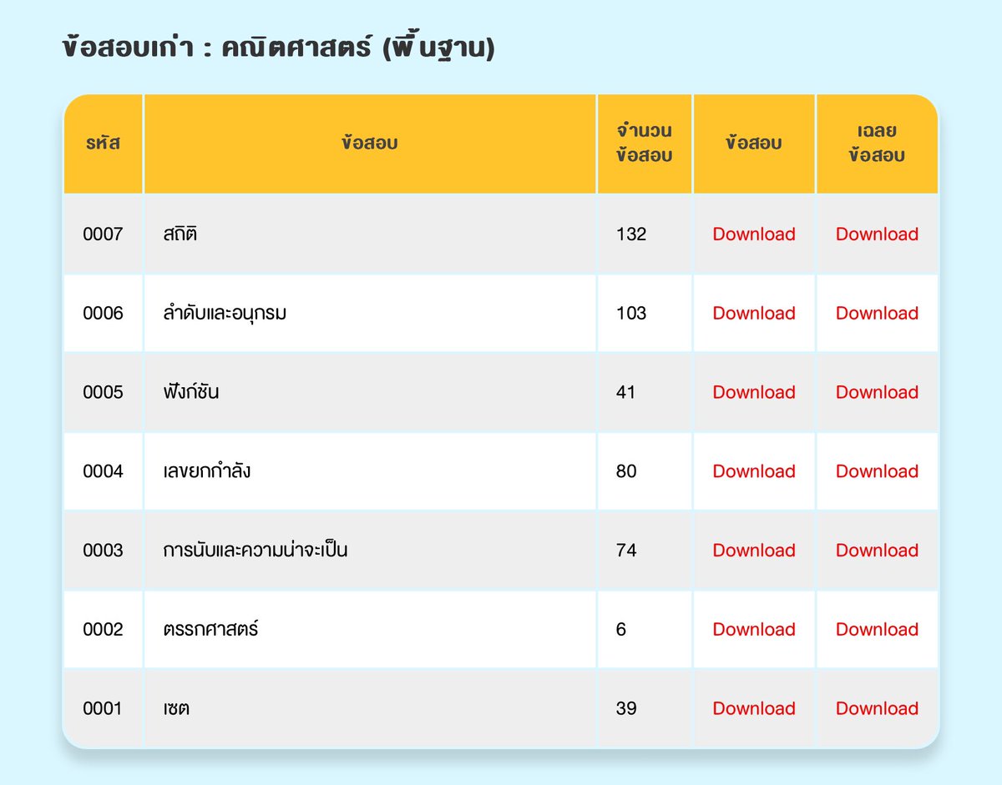
Task: Select the code cell 0001
Action: point(103,708)
